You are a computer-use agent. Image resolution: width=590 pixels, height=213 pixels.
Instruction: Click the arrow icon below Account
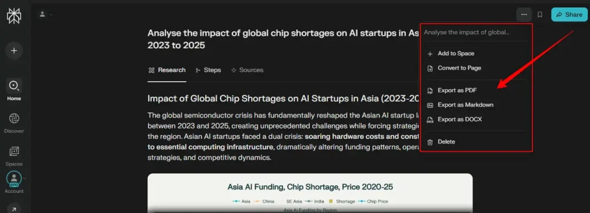(14, 209)
